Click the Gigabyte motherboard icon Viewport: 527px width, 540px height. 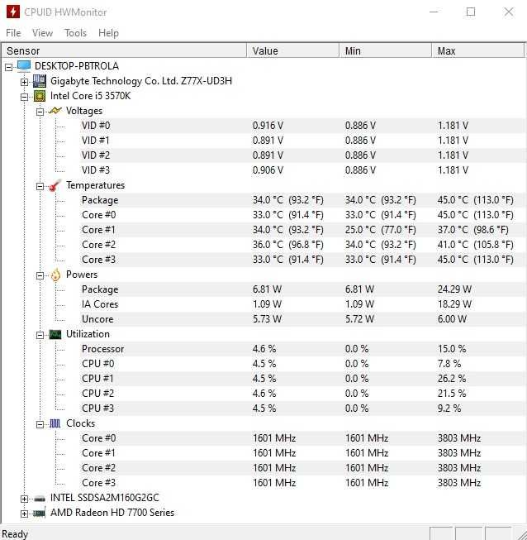pos(39,81)
